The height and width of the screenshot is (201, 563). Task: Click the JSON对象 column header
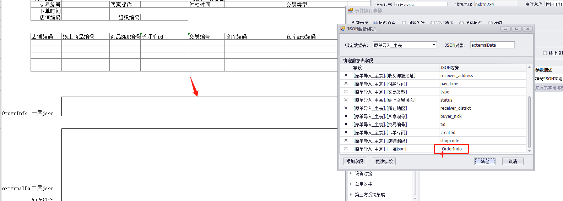pyautogui.click(x=483, y=68)
